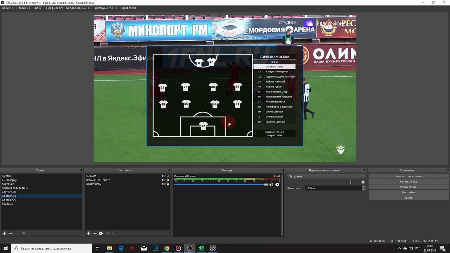Screen dimensions: 450x253
Task: Open the Вид menu
Action: 38,8
